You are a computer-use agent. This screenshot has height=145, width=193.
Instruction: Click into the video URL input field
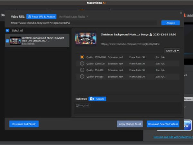[84, 23]
